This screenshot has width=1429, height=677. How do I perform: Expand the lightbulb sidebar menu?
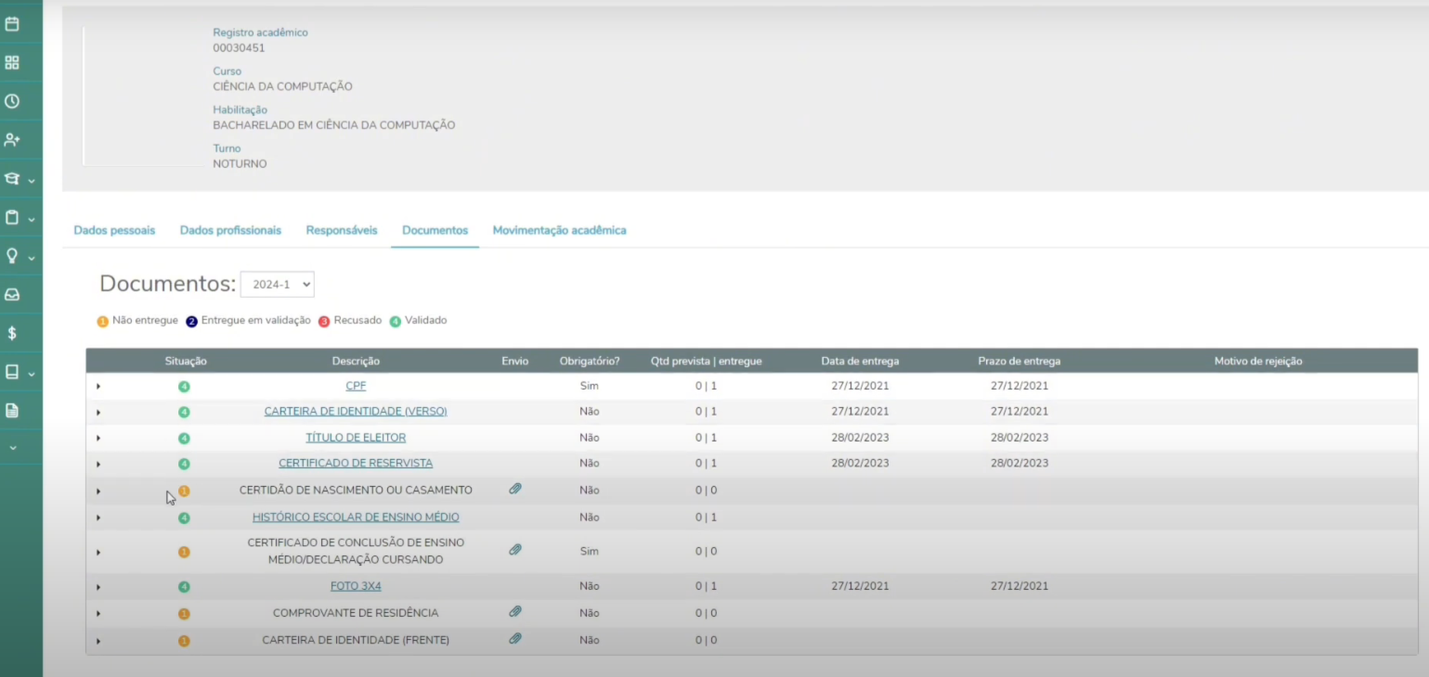click(x=19, y=257)
